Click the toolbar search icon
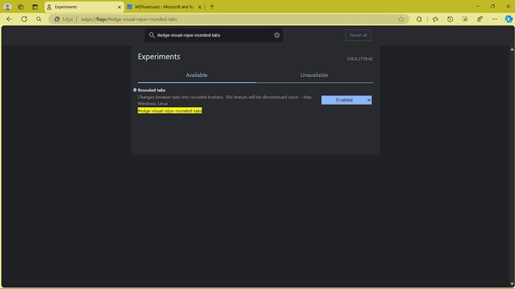 pyautogui.click(x=39, y=19)
